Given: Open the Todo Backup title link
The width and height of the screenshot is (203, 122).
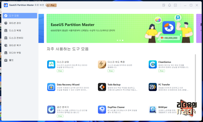Looking at the screenshot, I should tap(114, 85).
